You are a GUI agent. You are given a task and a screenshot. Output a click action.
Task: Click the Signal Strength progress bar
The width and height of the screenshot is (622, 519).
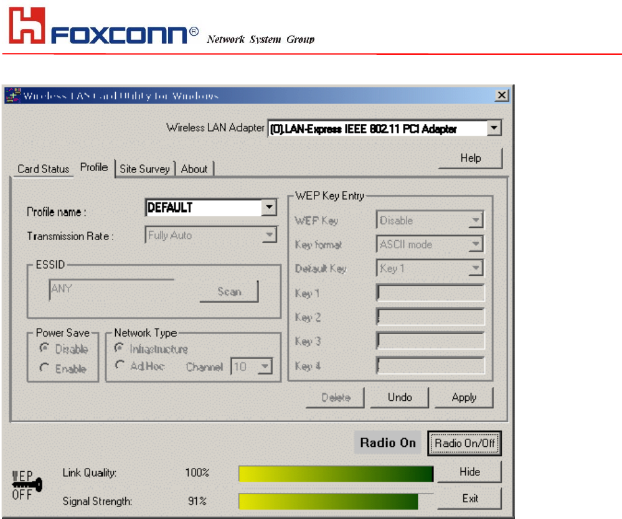pyautogui.click(x=336, y=501)
